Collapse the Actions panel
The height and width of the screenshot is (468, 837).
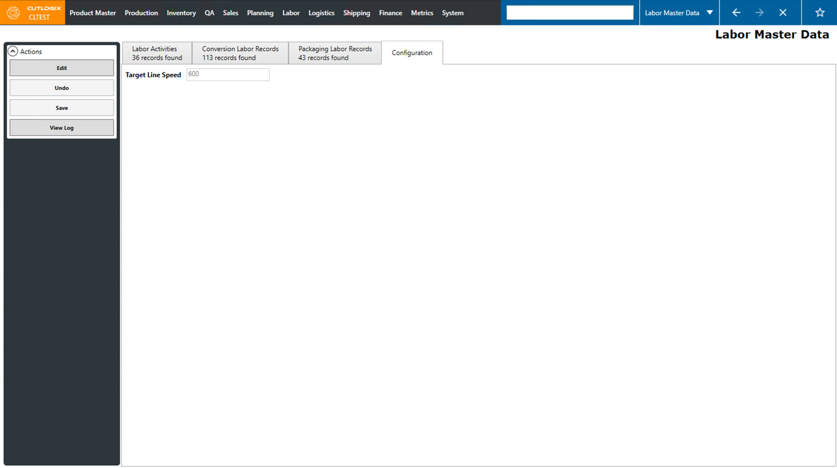pyautogui.click(x=13, y=51)
